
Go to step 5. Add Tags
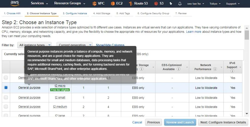[123, 13]
